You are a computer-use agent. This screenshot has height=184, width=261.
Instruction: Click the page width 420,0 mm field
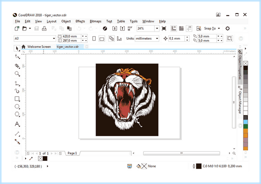tap(71, 36)
